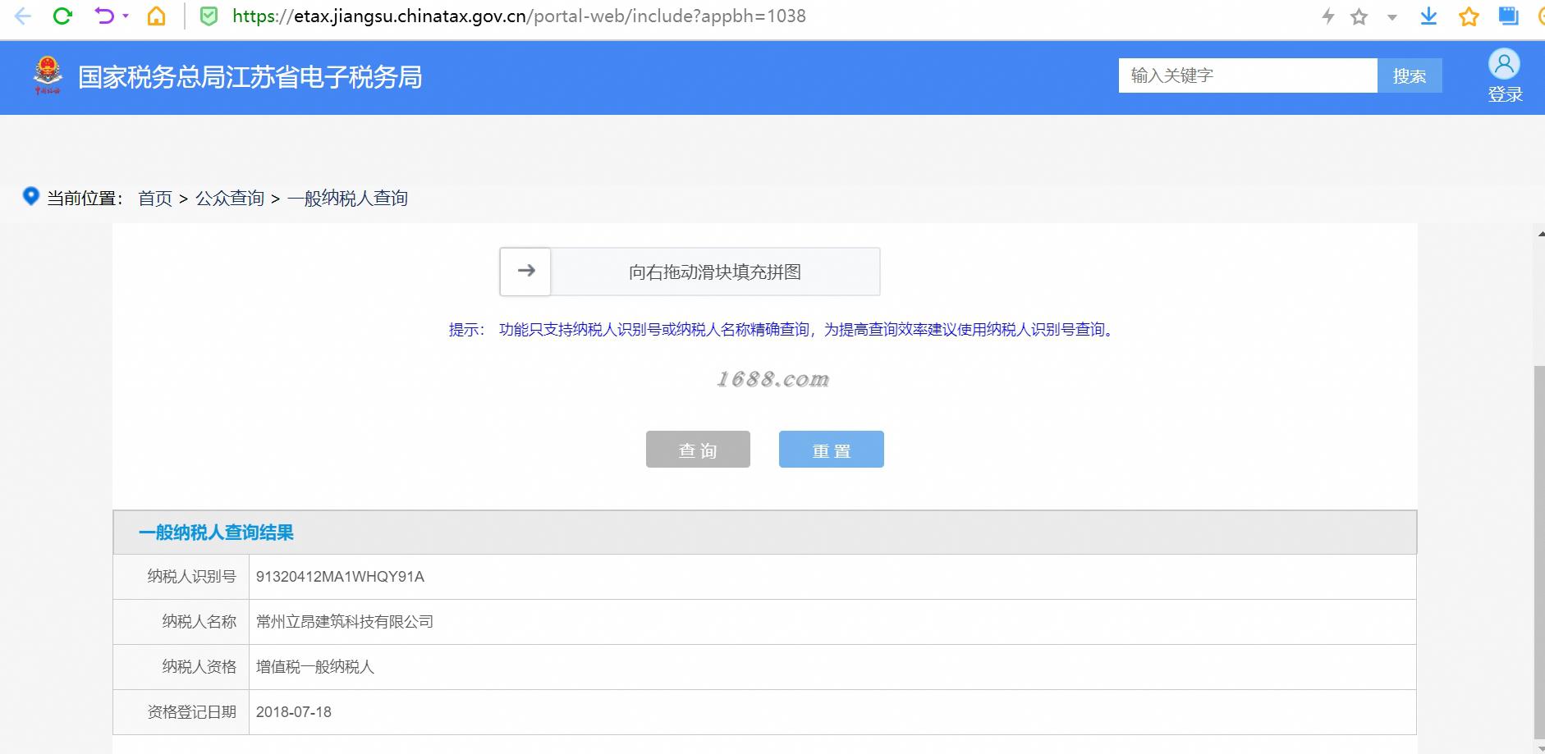
Task: Click the gray 查询 button
Action: tap(698, 450)
